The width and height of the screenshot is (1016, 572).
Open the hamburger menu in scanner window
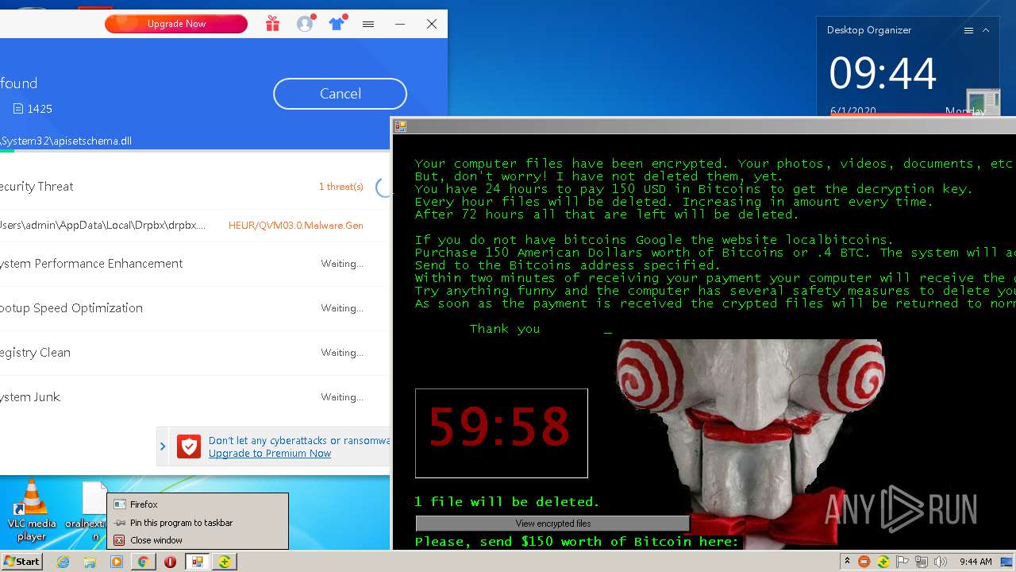pos(368,24)
